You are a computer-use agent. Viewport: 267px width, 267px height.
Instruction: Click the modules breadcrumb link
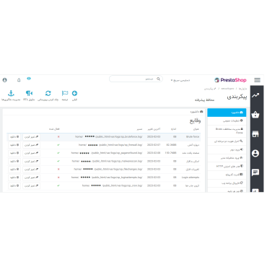pos(243,89)
